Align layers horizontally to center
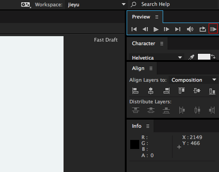Image resolution: width=219 pixels, height=172 pixels. tap(151, 91)
